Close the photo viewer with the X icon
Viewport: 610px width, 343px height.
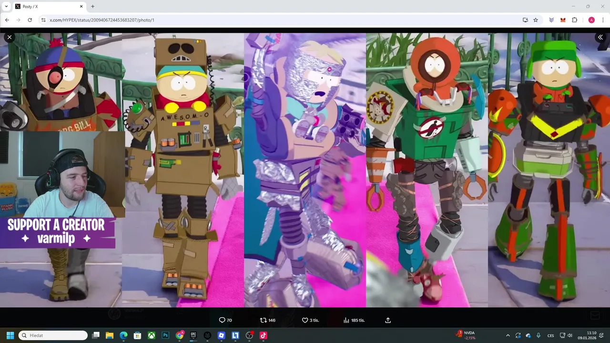point(10,37)
